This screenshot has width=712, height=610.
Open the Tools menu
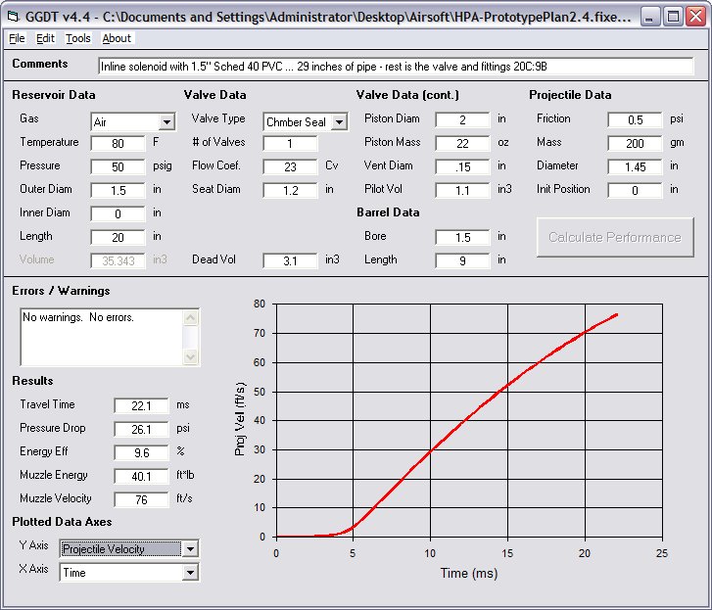(x=78, y=38)
